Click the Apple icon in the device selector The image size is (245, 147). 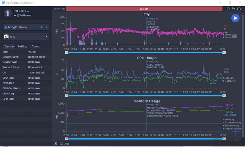point(6,27)
